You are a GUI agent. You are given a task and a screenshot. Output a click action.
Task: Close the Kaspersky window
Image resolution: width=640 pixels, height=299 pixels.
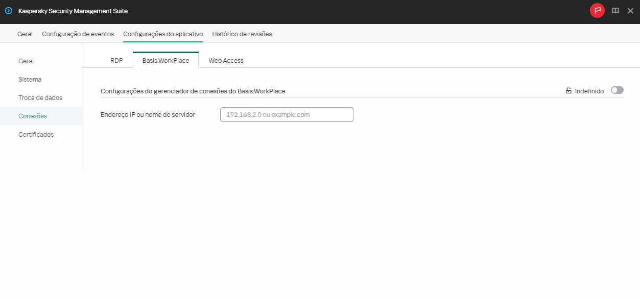(x=630, y=11)
